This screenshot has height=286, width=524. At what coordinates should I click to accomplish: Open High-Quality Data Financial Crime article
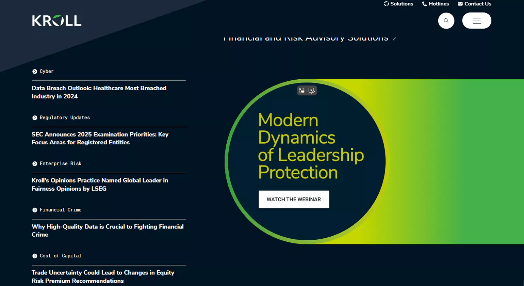point(107,231)
